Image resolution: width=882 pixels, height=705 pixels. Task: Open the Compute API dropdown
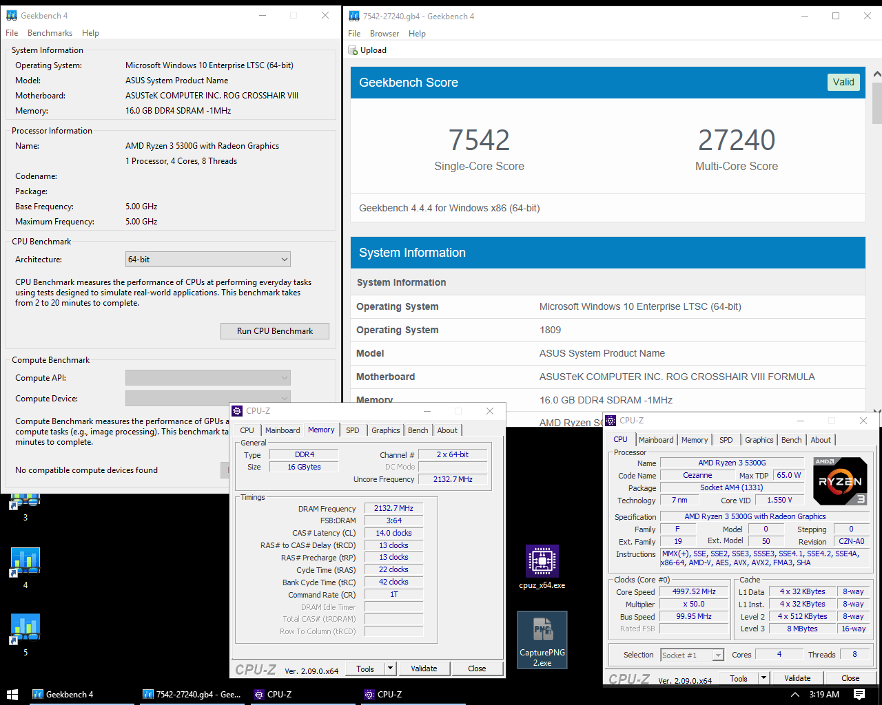coord(208,378)
